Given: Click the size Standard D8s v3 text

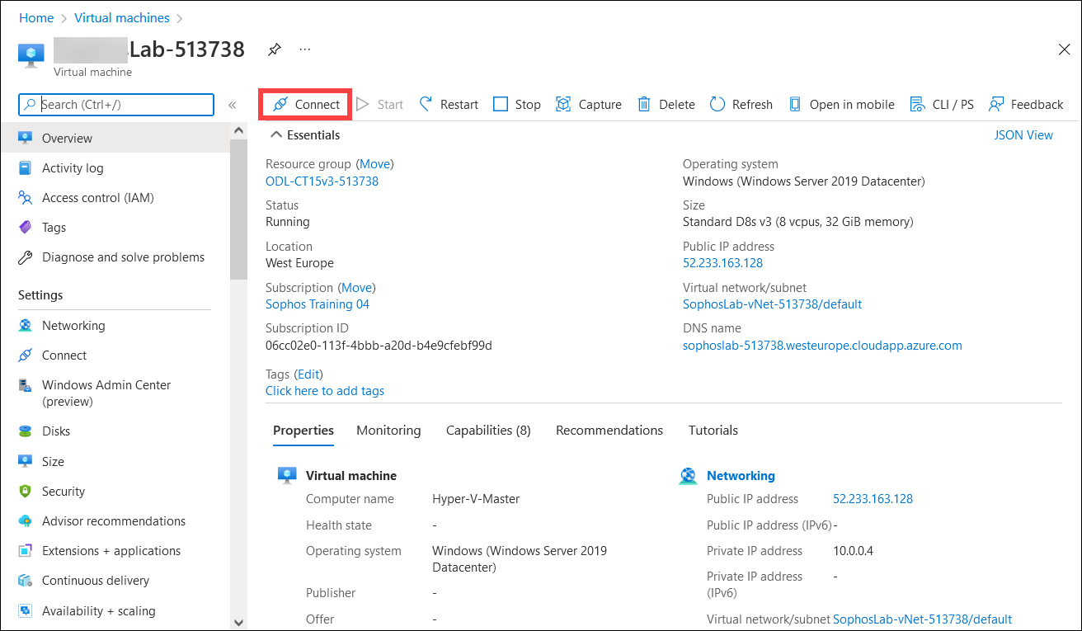Looking at the screenshot, I should pyautogui.click(x=798, y=222).
